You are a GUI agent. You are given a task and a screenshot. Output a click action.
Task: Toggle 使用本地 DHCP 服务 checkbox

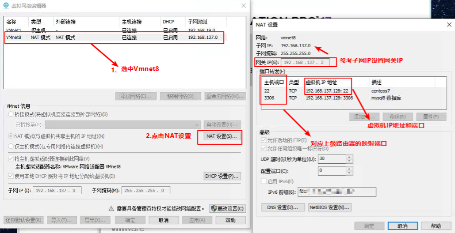(11, 176)
